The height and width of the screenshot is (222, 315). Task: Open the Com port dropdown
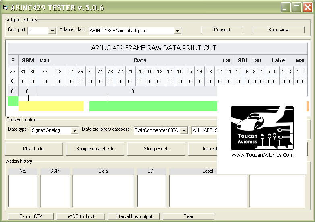(x=52, y=31)
